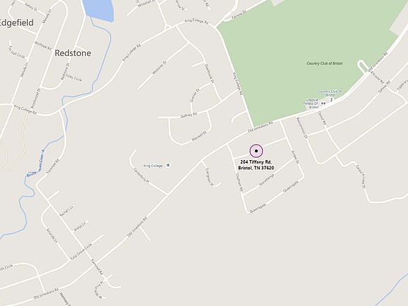Click the Edgefield neighborhood label

point(16,23)
